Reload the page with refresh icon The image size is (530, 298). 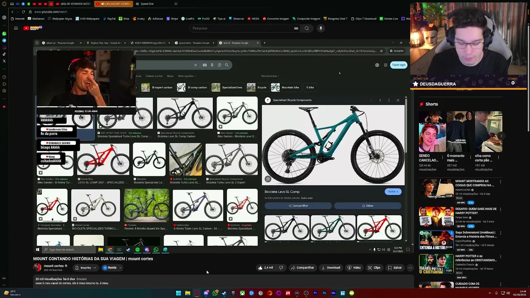click(x=23, y=12)
